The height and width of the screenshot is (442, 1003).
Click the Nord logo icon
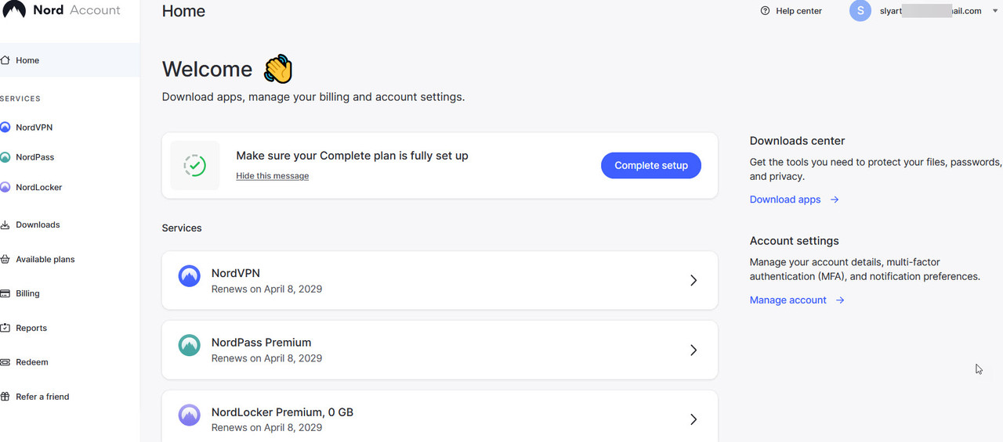tap(13, 9)
